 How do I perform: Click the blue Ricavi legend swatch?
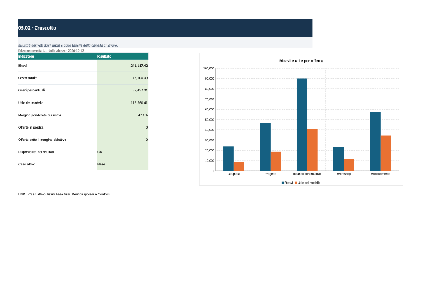tap(283, 183)
